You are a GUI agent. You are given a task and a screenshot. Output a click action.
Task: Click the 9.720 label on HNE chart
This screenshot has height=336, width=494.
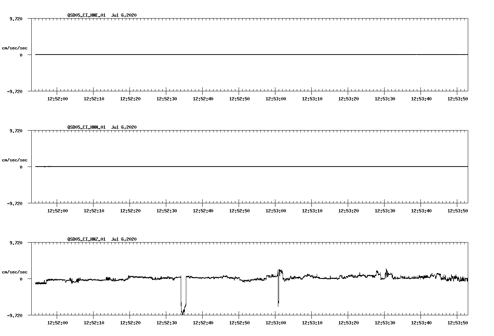coord(16,19)
